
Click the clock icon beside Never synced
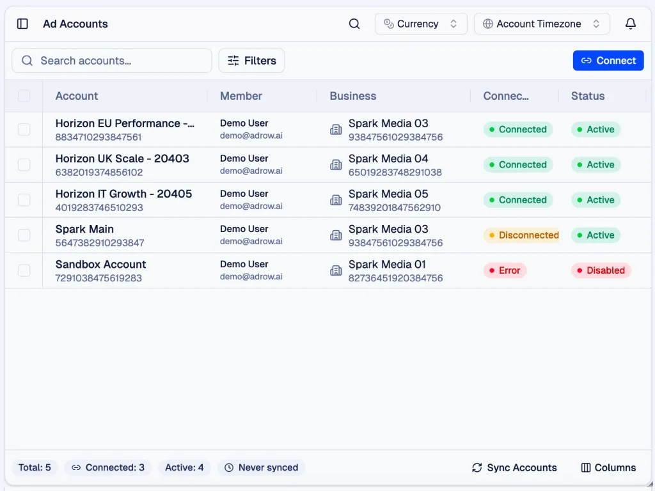(x=230, y=467)
